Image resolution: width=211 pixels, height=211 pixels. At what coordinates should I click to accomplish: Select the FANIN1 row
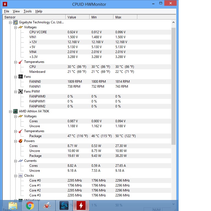(x=100, y=87)
